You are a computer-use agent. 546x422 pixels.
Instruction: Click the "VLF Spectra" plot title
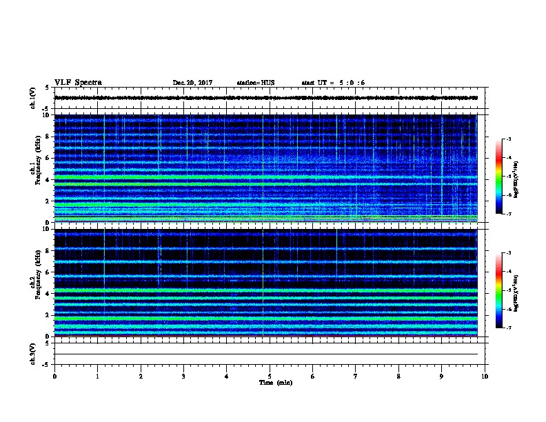(x=78, y=83)
